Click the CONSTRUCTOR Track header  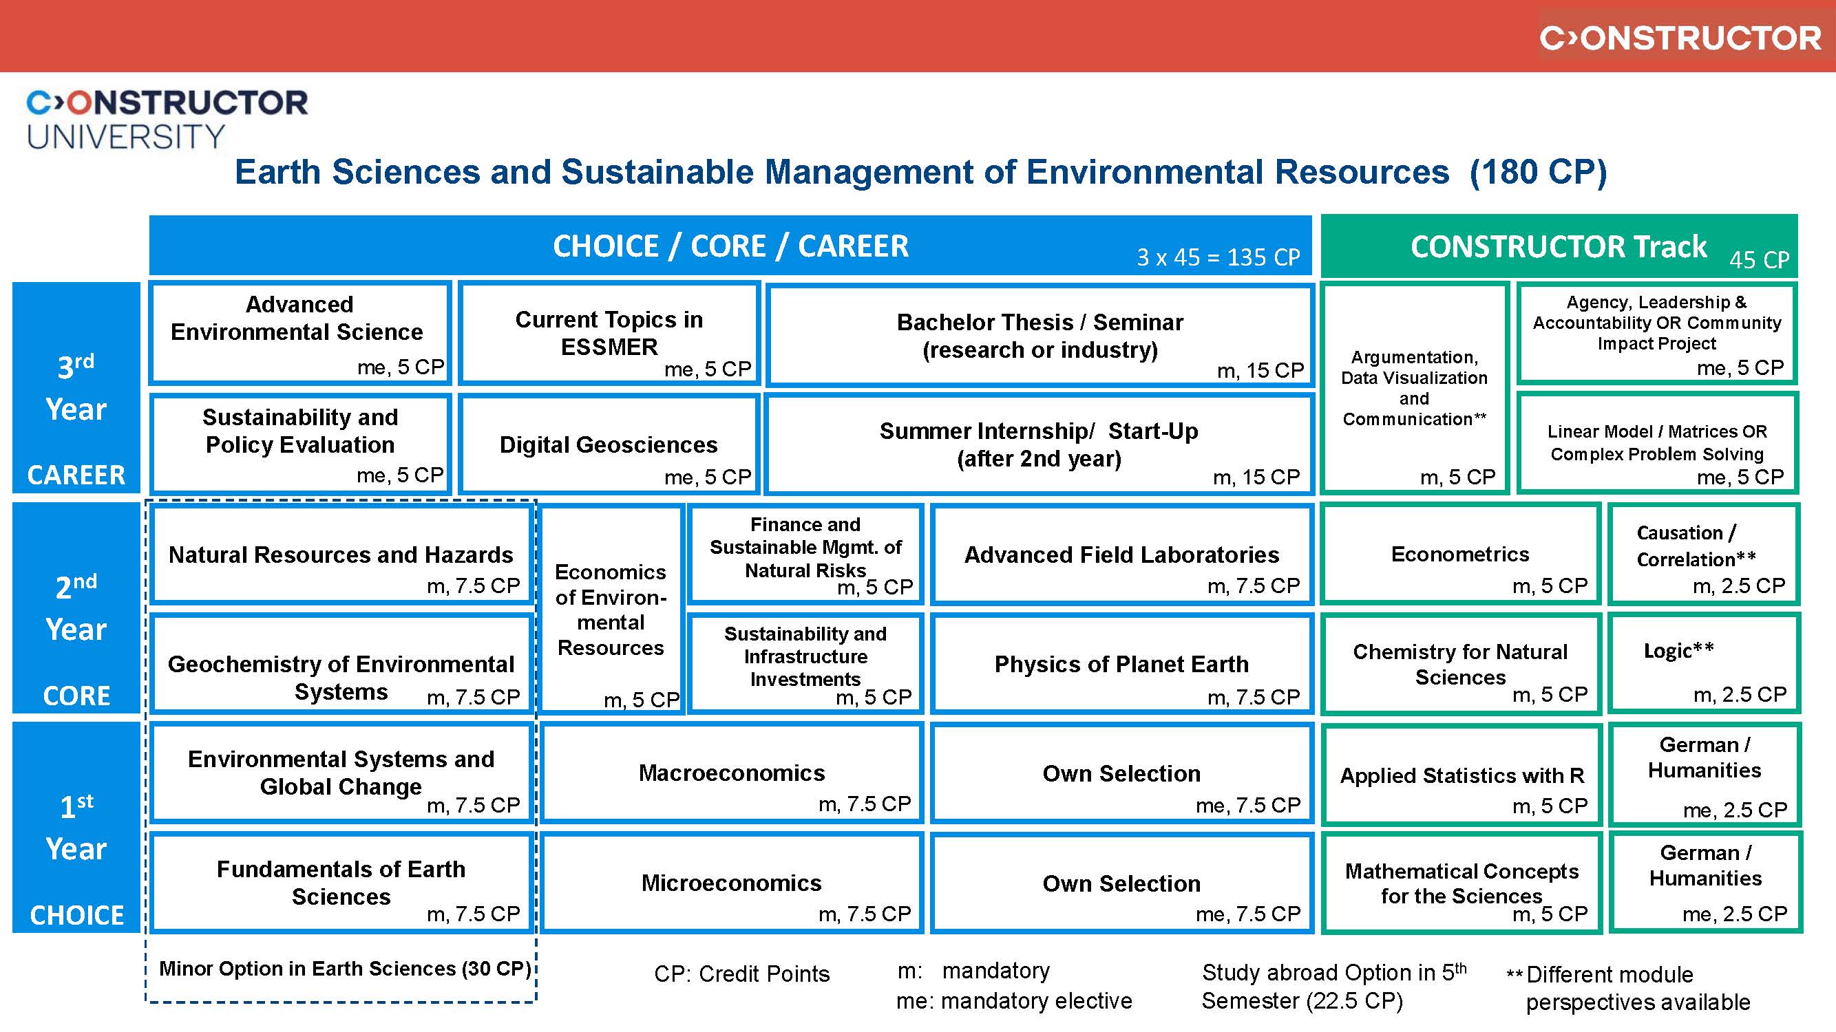(1557, 246)
